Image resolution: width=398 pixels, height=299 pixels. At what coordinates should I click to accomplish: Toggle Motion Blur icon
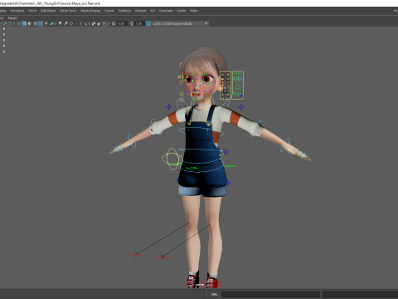click(66, 23)
